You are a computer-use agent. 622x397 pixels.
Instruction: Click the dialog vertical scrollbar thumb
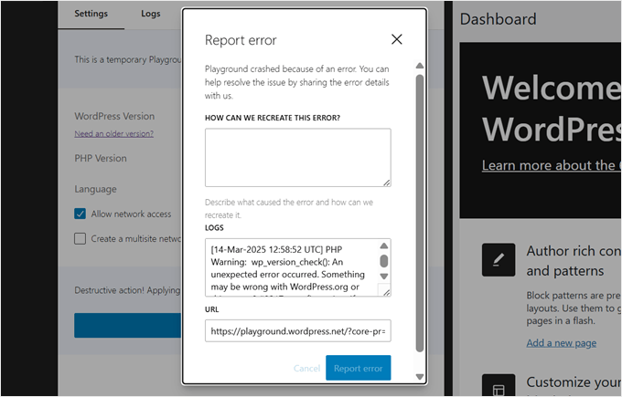(420, 213)
